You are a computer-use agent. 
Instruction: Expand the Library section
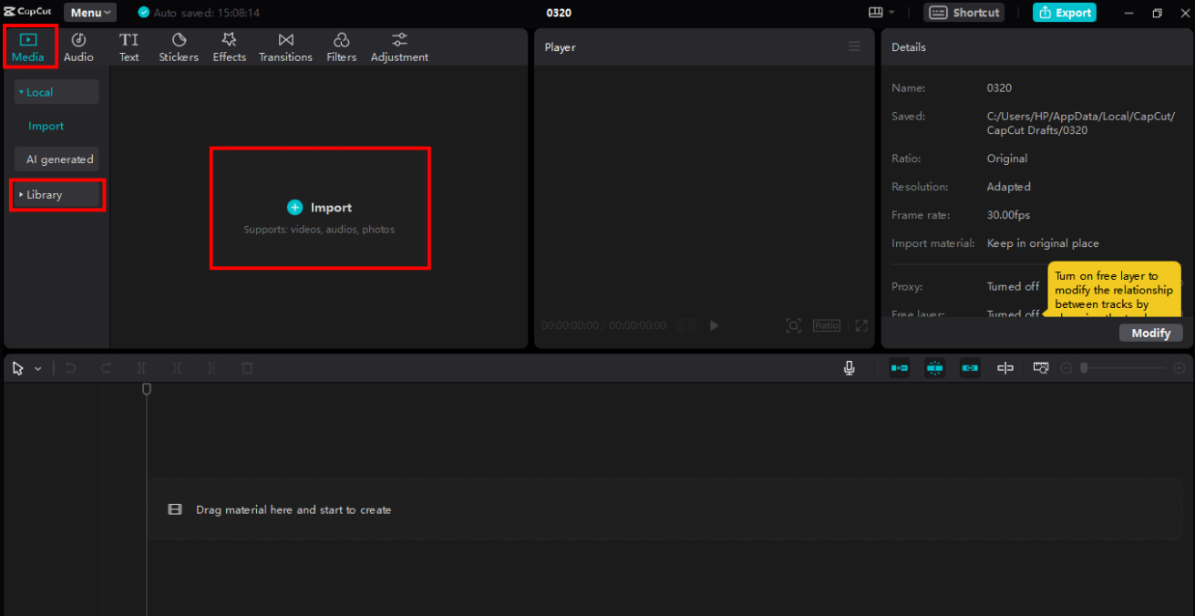57,194
